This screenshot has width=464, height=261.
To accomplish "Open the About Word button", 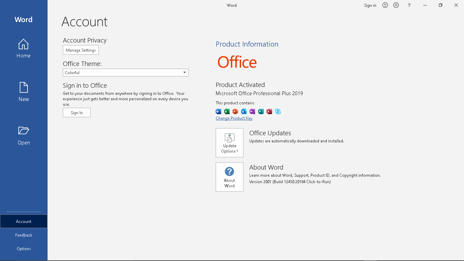I will click(230, 177).
